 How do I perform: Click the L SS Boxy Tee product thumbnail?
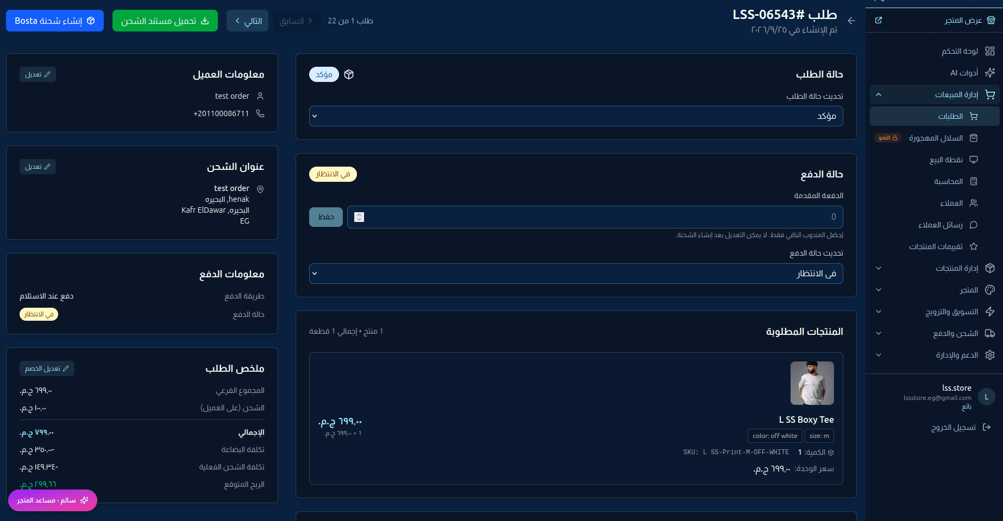click(812, 383)
